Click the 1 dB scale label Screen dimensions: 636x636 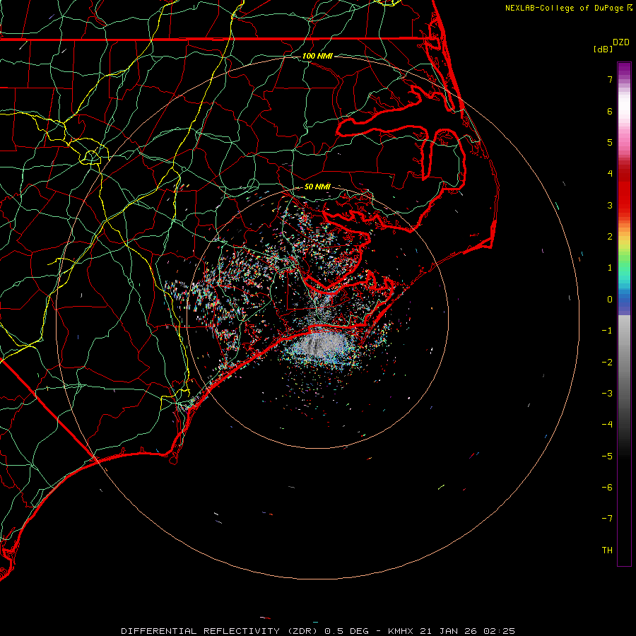point(610,268)
